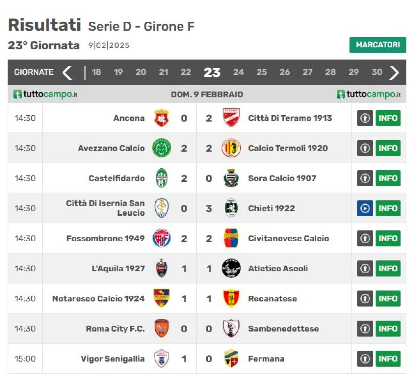Click the gray upload icon in Ancona row
Viewport: 414px width, 375px height.
point(365,118)
